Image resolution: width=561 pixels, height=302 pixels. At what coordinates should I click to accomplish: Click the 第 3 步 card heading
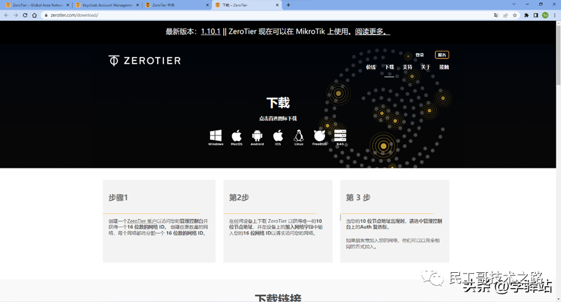358,197
